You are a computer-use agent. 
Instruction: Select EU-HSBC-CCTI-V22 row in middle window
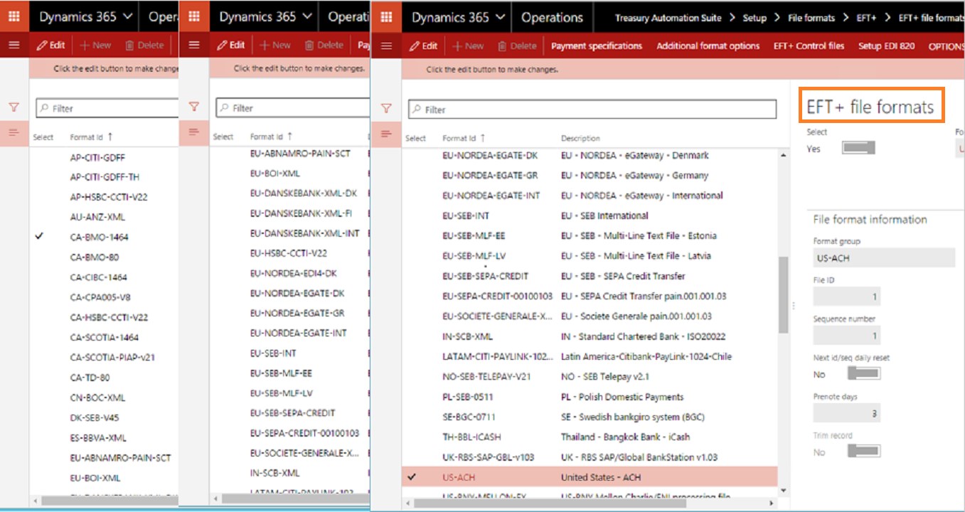click(x=290, y=253)
